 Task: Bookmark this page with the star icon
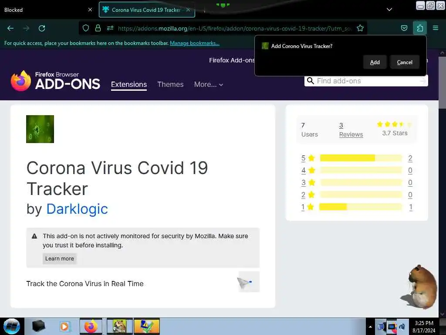pos(360,28)
